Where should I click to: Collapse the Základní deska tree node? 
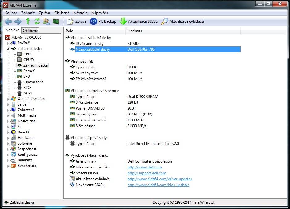[8, 49]
